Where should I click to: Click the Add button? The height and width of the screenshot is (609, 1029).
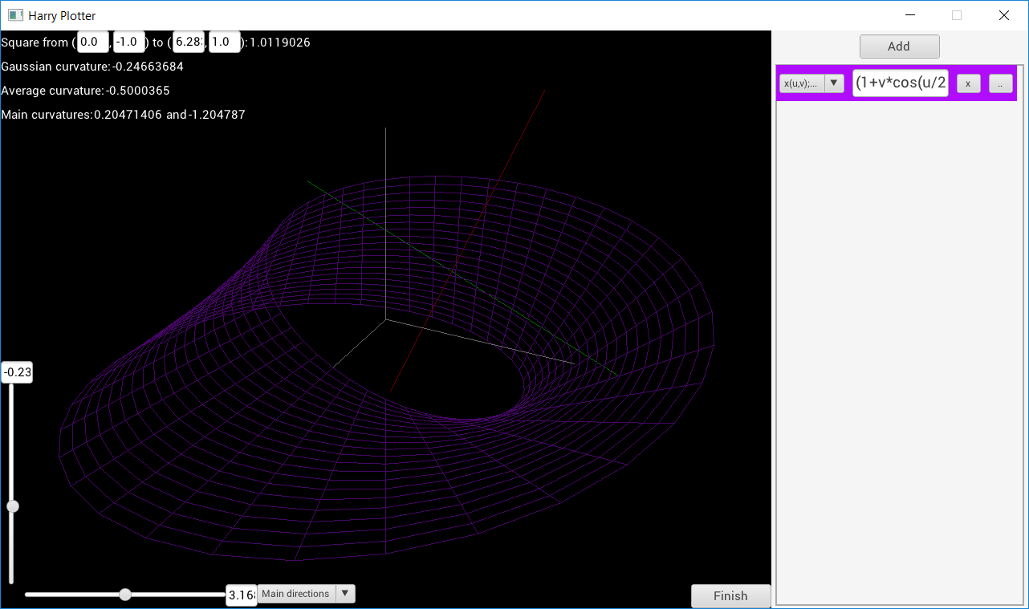(899, 47)
